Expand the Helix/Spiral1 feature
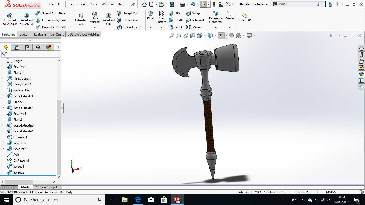 point(3,78)
